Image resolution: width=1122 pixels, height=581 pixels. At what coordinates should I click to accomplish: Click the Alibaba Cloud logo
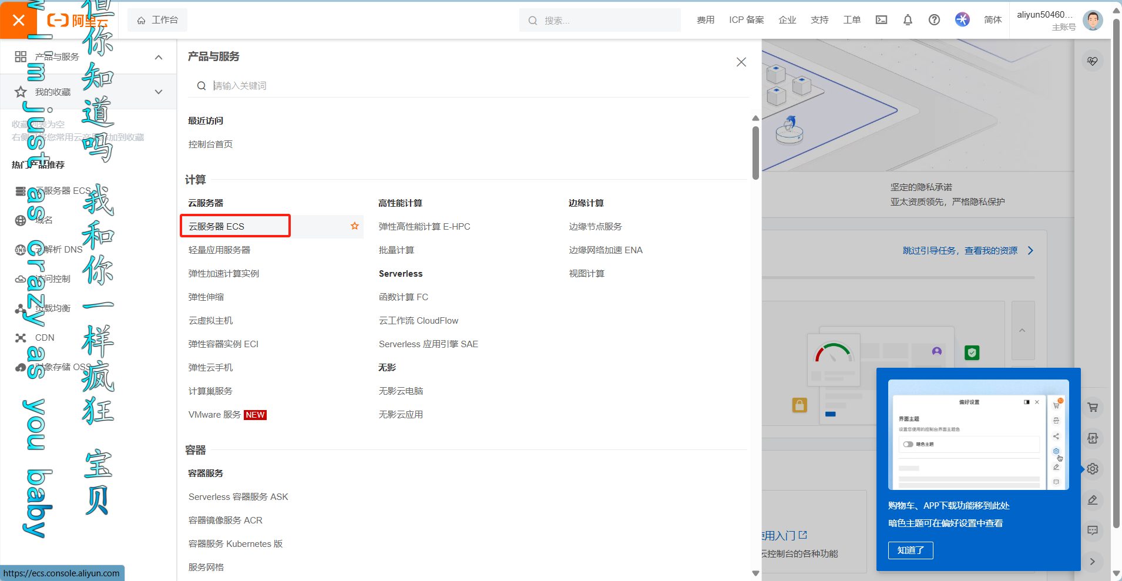(x=78, y=21)
